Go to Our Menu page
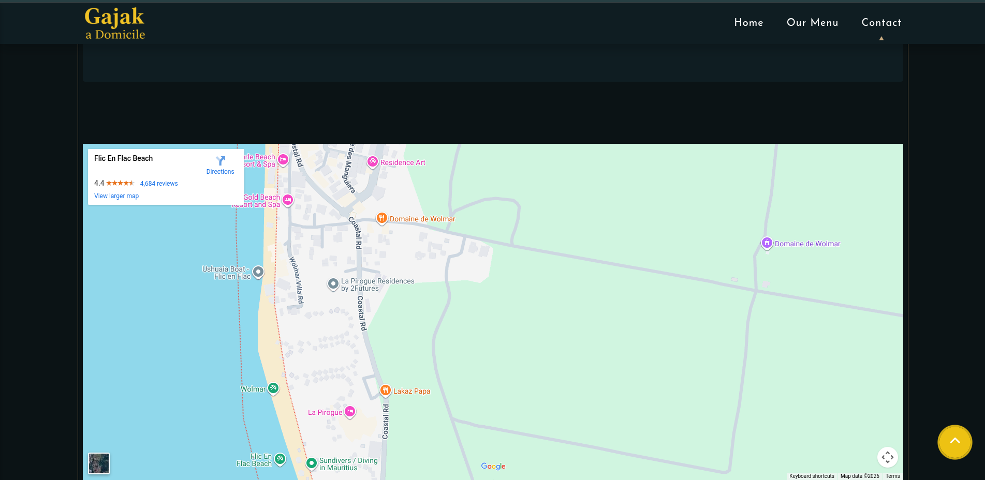This screenshot has height=480, width=985. click(812, 22)
